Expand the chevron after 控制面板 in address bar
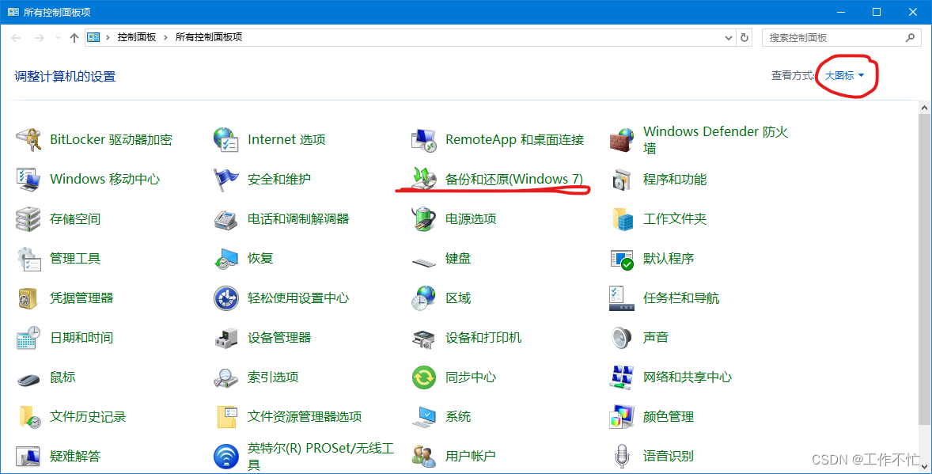 [166, 37]
